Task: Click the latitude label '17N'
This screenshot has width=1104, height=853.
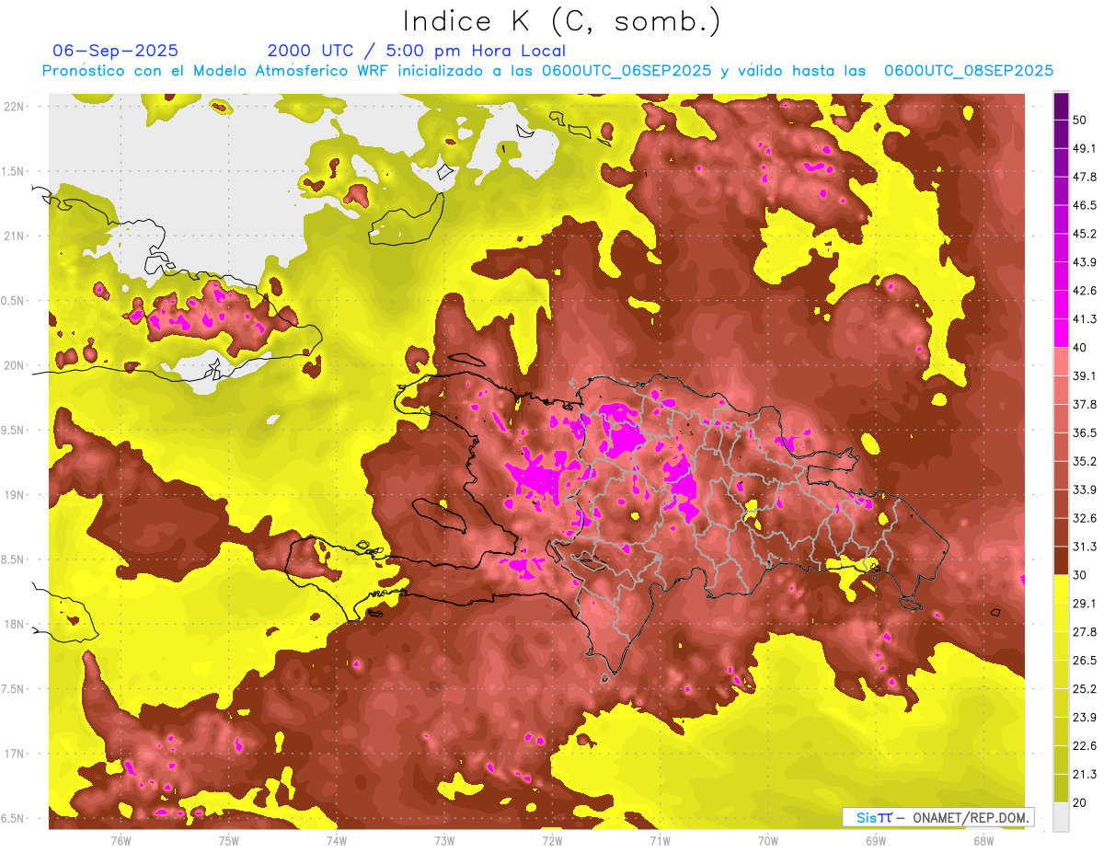Action: click(x=16, y=754)
